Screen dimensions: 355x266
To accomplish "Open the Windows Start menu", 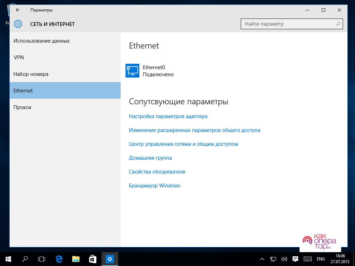I will tap(8, 259).
